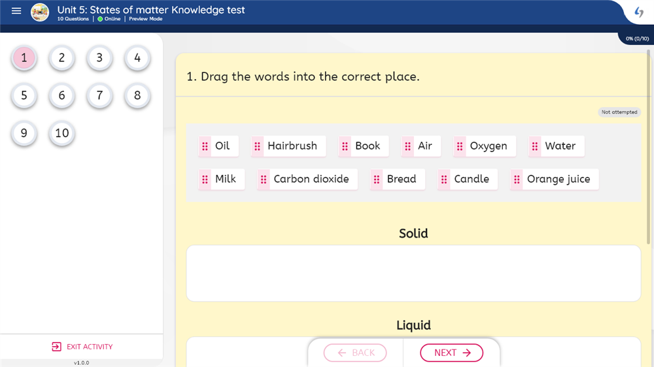Viewport: 654px width, 367px height.
Task: Jump to question 8
Action: (137, 95)
